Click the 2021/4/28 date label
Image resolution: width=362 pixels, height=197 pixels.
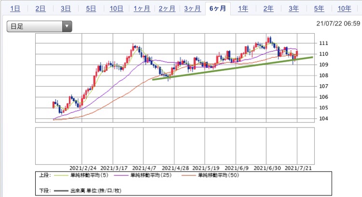(x=175, y=168)
